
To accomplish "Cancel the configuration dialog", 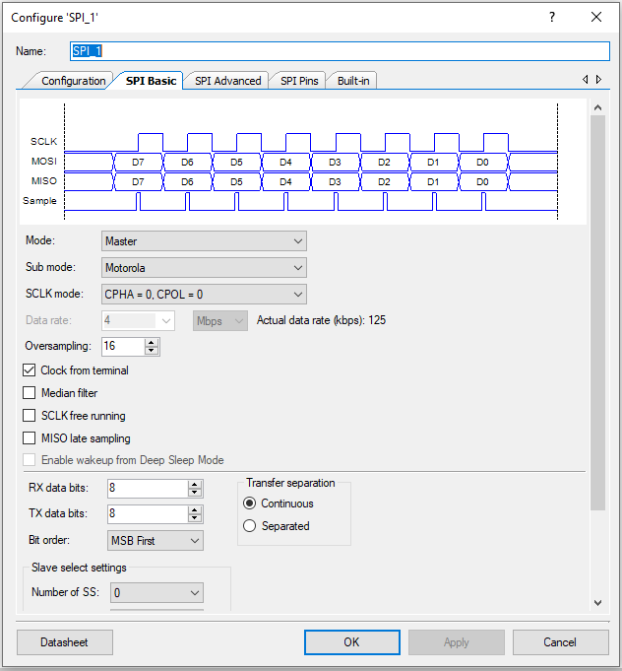I will click(x=560, y=642).
